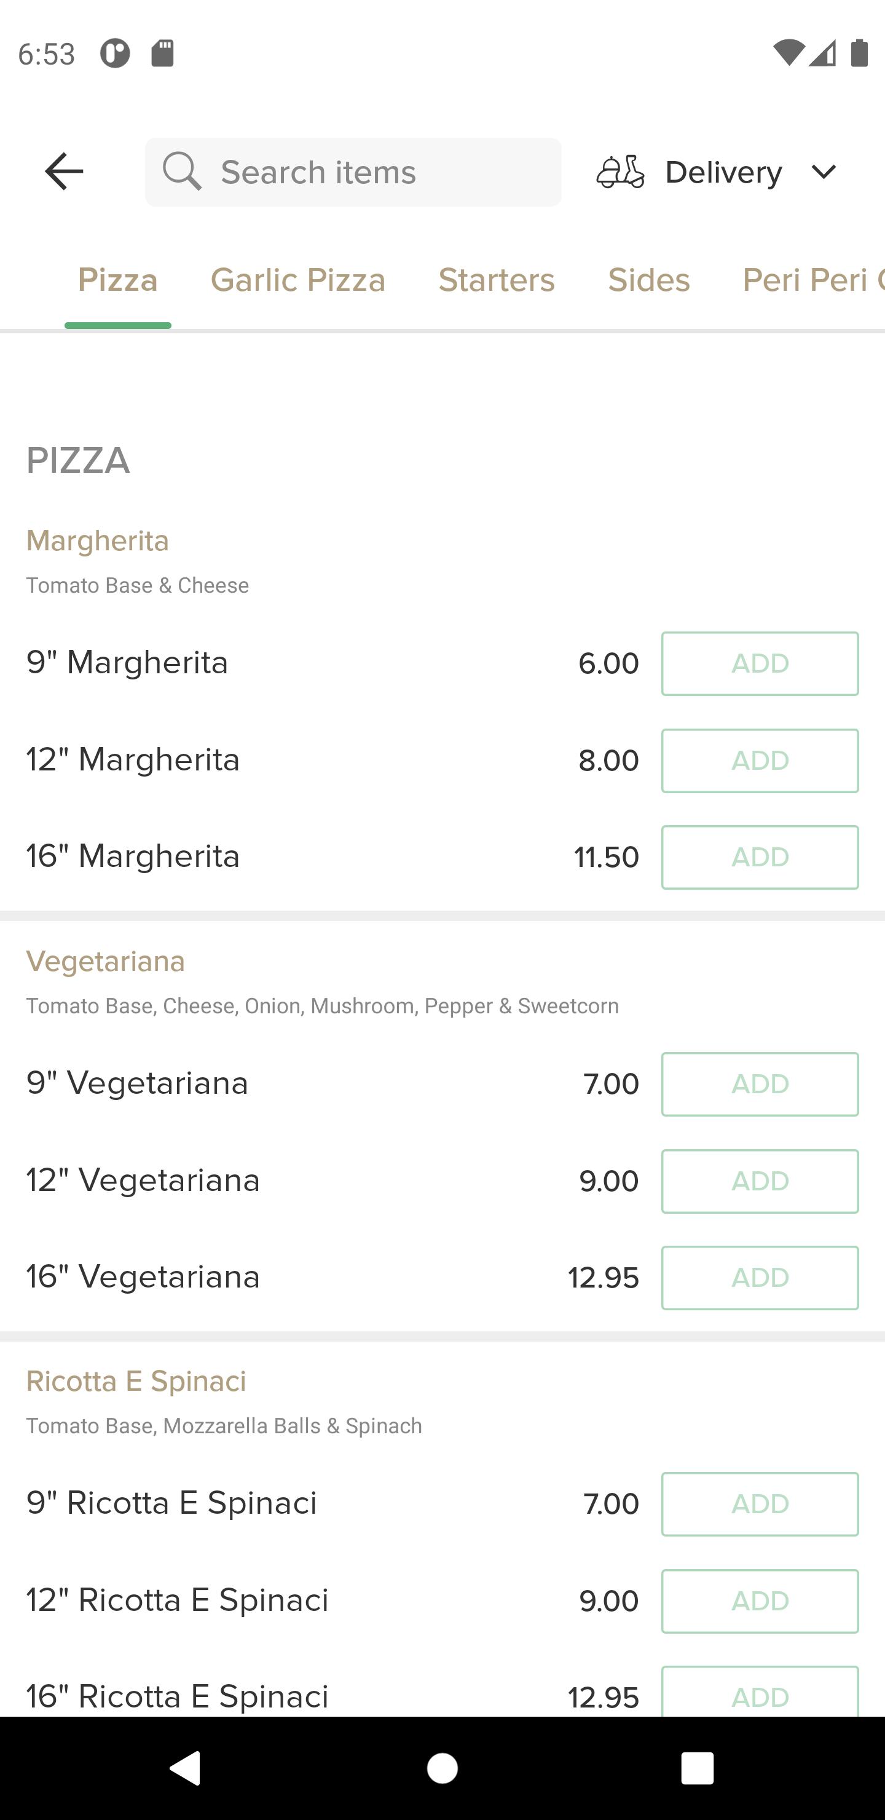The height and width of the screenshot is (1820, 885).
Task: Select the Pizza tab
Action: pos(118,280)
